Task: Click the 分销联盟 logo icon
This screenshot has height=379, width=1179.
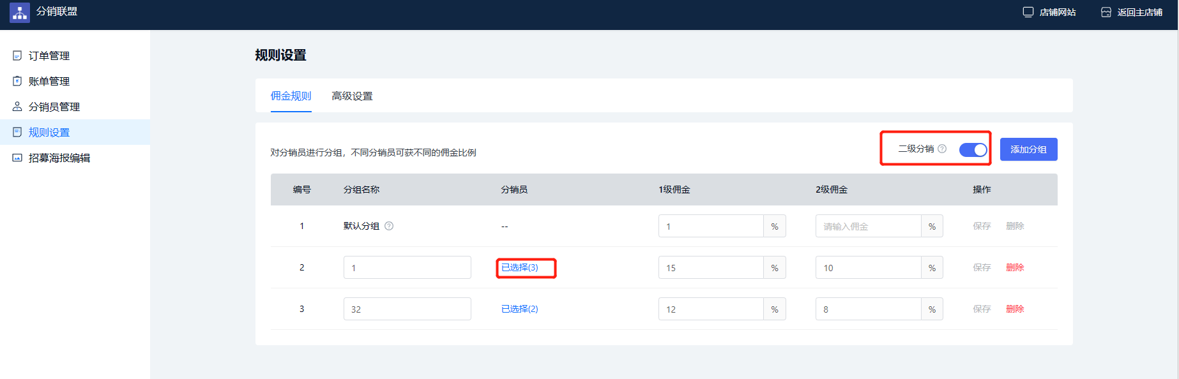Action: tap(20, 12)
